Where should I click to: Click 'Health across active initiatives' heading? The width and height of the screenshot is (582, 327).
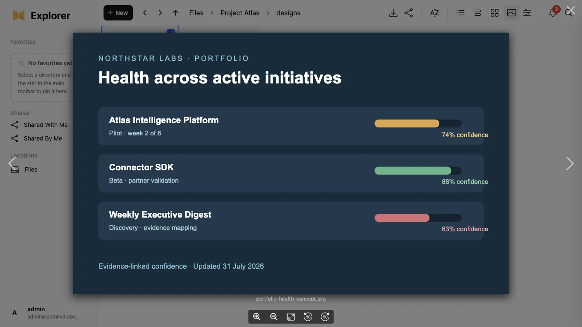(x=220, y=78)
